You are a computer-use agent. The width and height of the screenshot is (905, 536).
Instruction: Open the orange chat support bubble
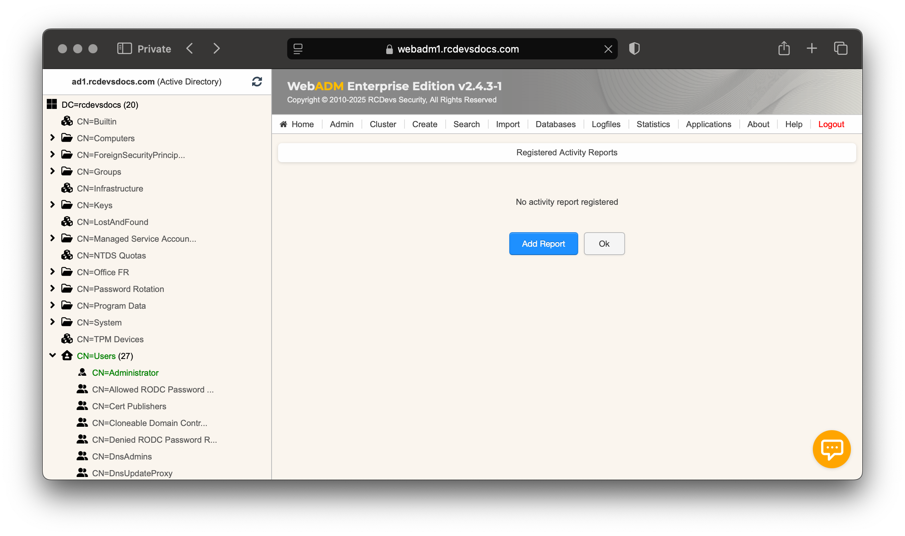pos(831,449)
